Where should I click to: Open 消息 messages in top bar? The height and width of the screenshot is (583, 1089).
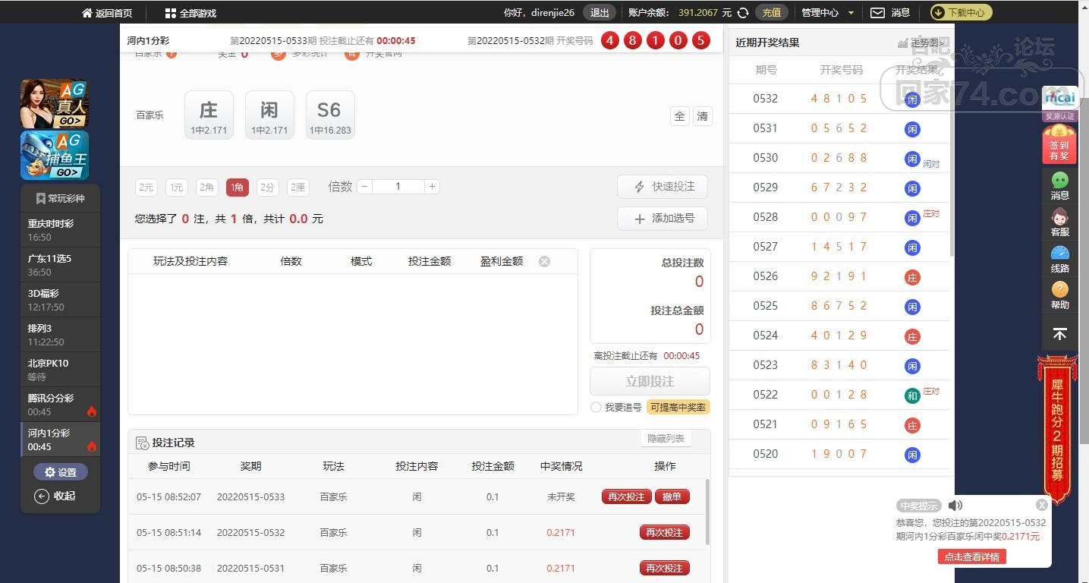point(889,13)
